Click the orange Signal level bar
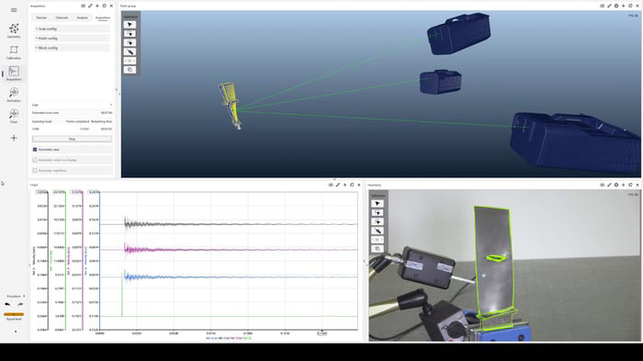 pos(14,314)
